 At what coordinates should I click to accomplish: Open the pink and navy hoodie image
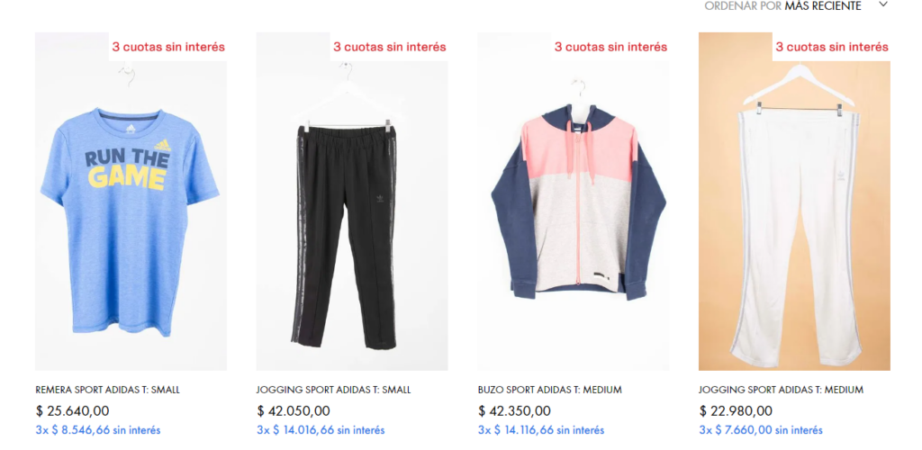tap(573, 201)
